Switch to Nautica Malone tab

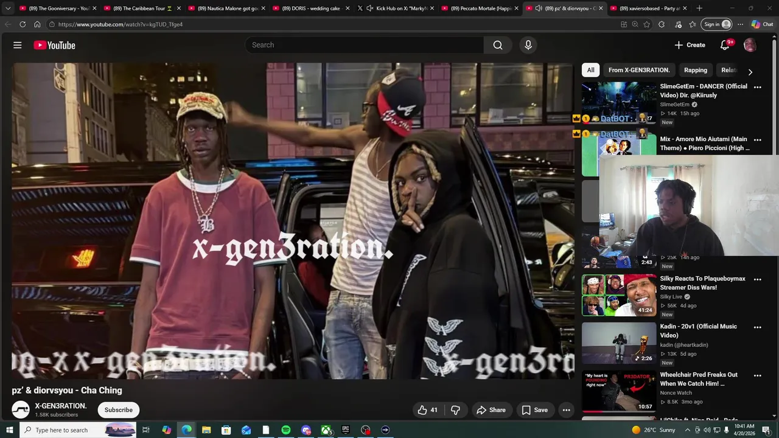click(228, 9)
